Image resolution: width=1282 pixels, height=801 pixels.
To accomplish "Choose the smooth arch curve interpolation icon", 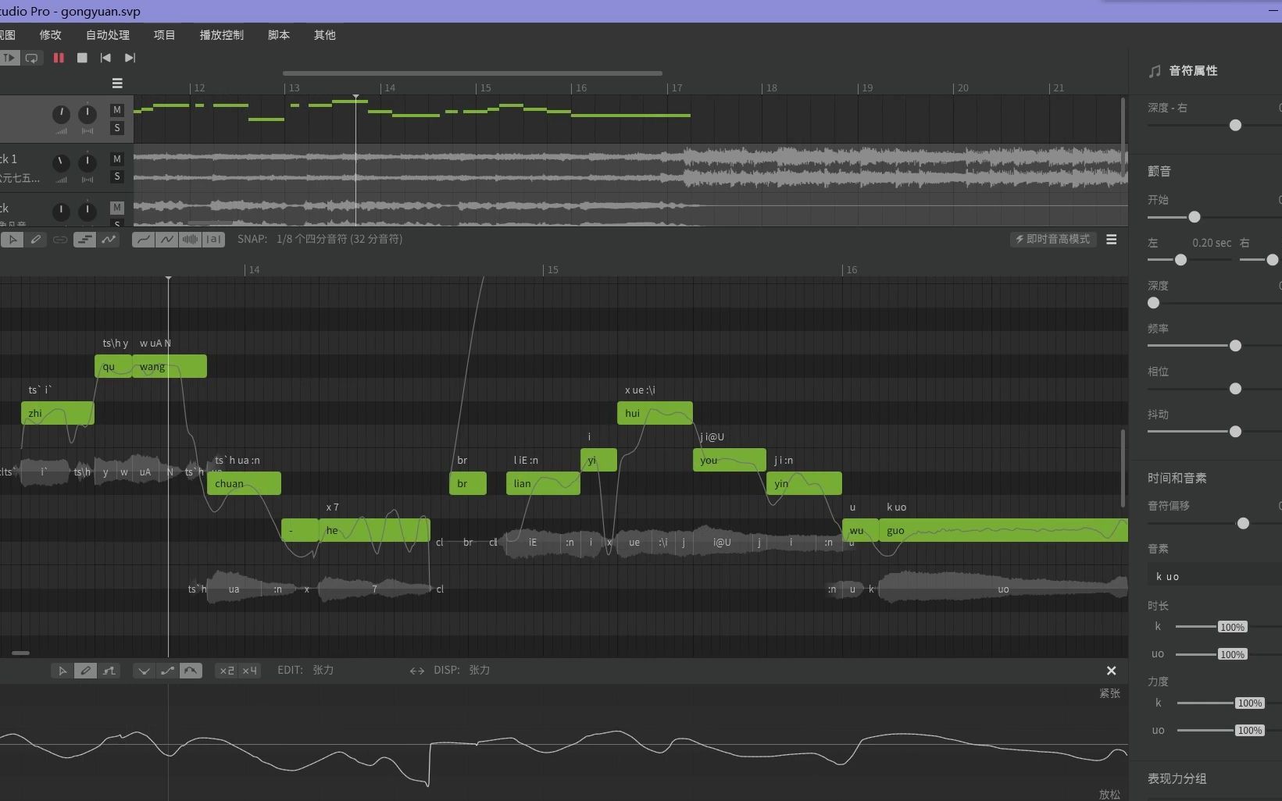I will (x=191, y=671).
